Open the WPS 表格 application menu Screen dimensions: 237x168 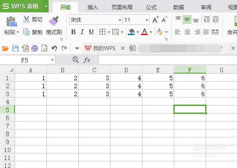[x=24, y=6]
